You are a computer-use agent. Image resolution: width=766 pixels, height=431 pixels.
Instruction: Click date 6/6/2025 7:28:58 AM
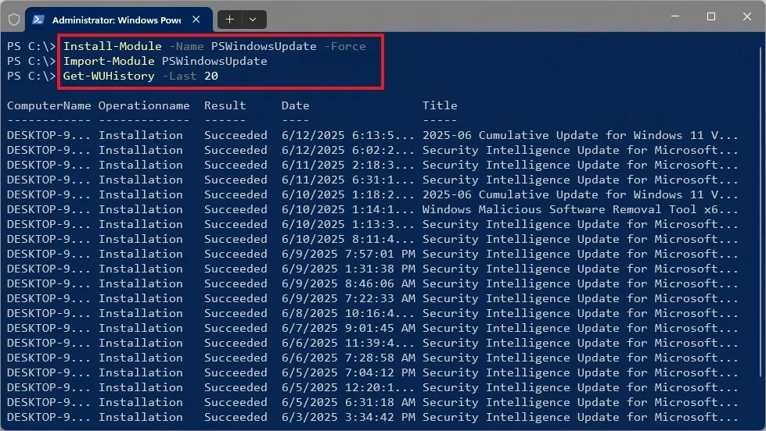coord(348,358)
